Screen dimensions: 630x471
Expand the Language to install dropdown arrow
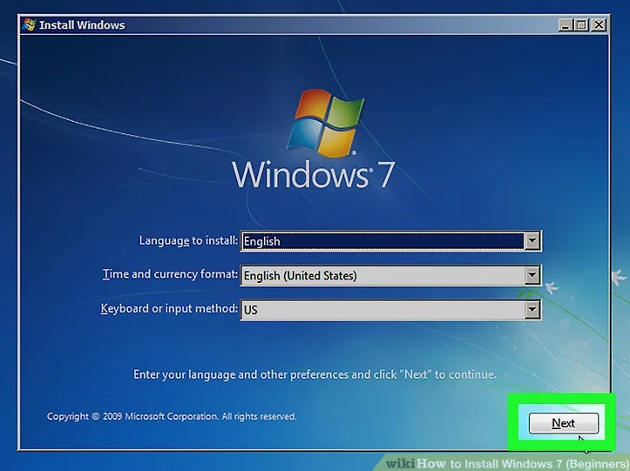(x=532, y=241)
